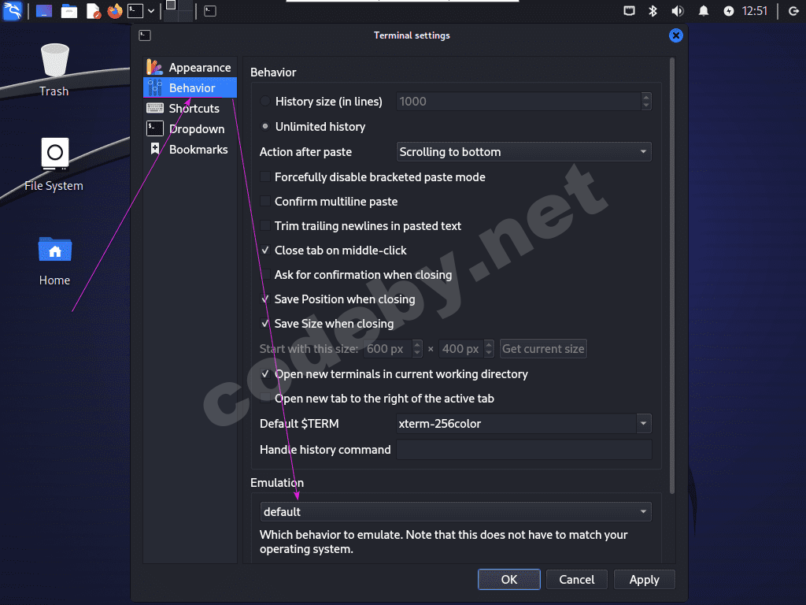Select the Behavior section
Image resolution: width=806 pixels, height=605 pixels.
[x=190, y=88]
